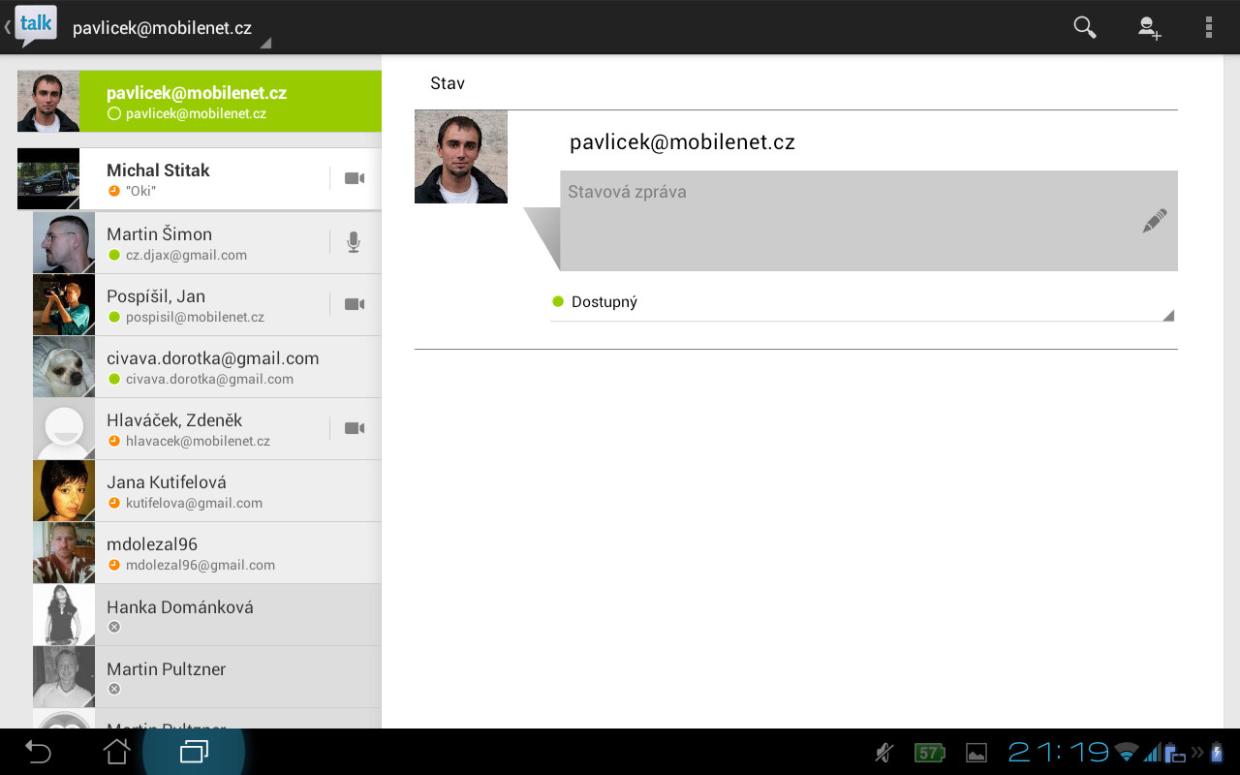
Task: Click the pencil edit status icon
Action: (x=1154, y=221)
